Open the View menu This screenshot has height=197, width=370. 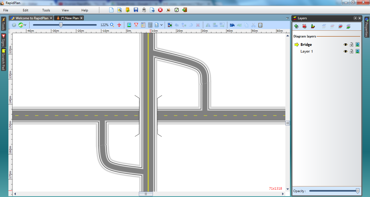click(x=65, y=10)
